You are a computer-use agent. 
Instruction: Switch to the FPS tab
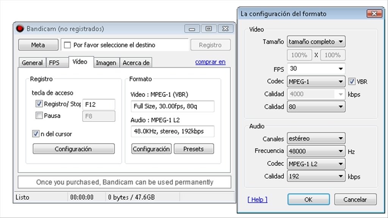pyautogui.click(x=57, y=63)
